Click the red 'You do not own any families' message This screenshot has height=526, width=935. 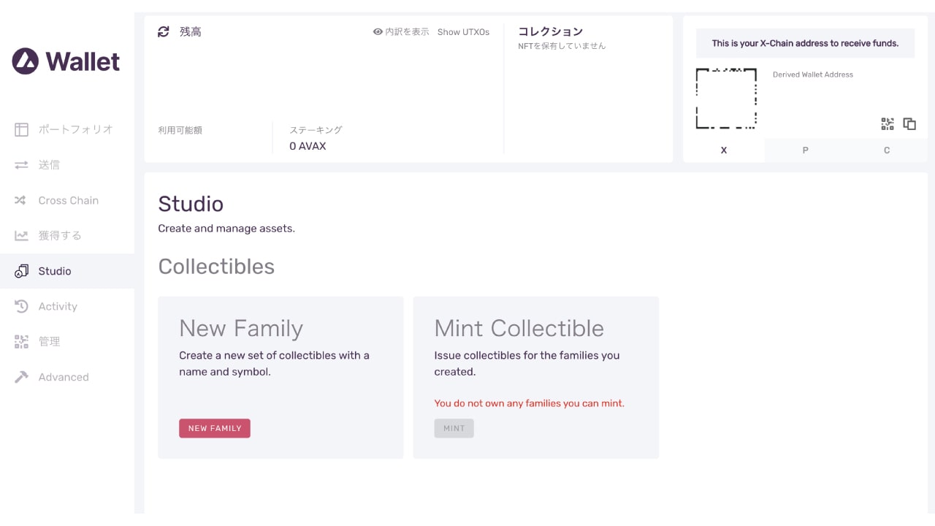530,403
